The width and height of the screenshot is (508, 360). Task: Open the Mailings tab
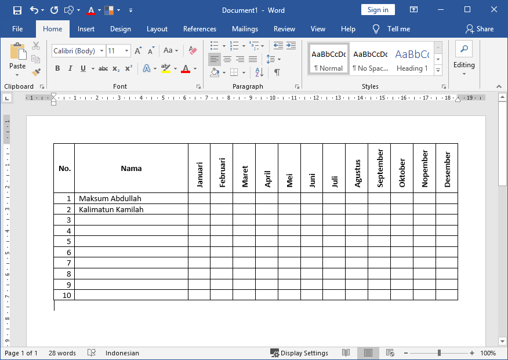point(245,29)
